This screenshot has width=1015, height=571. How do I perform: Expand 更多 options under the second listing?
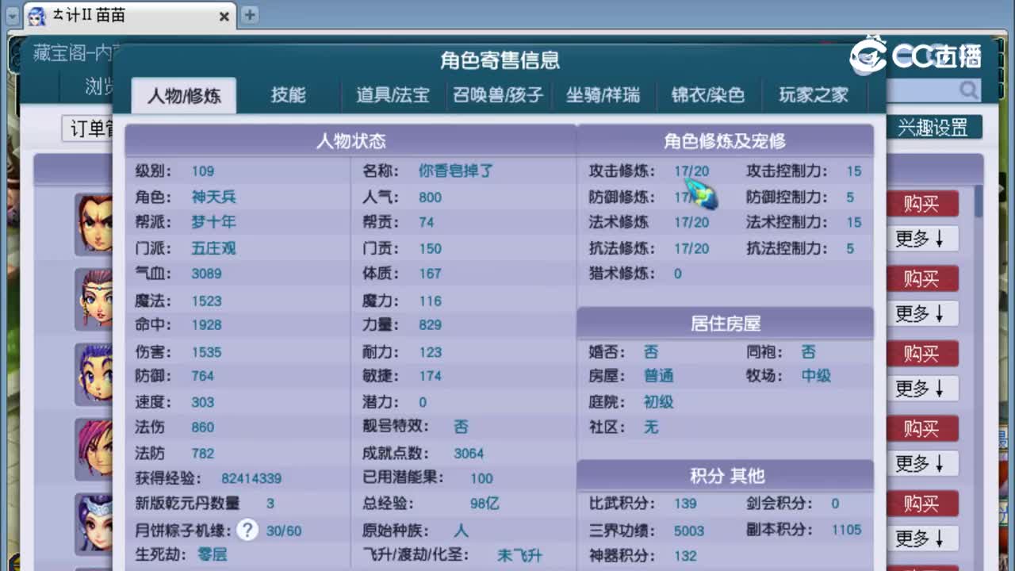pyautogui.click(x=922, y=313)
